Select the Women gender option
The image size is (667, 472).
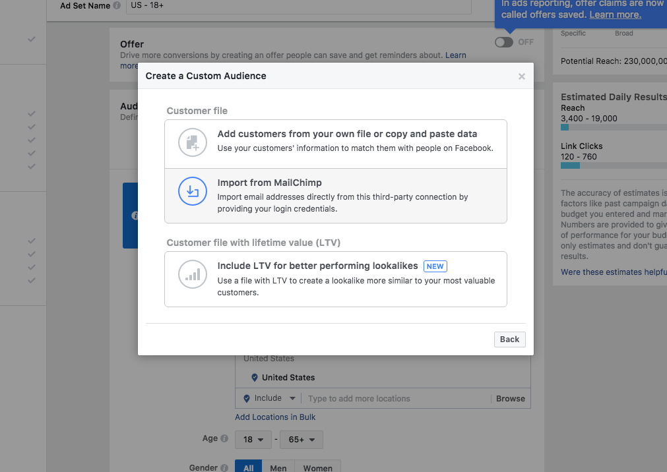pyautogui.click(x=317, y=467)
